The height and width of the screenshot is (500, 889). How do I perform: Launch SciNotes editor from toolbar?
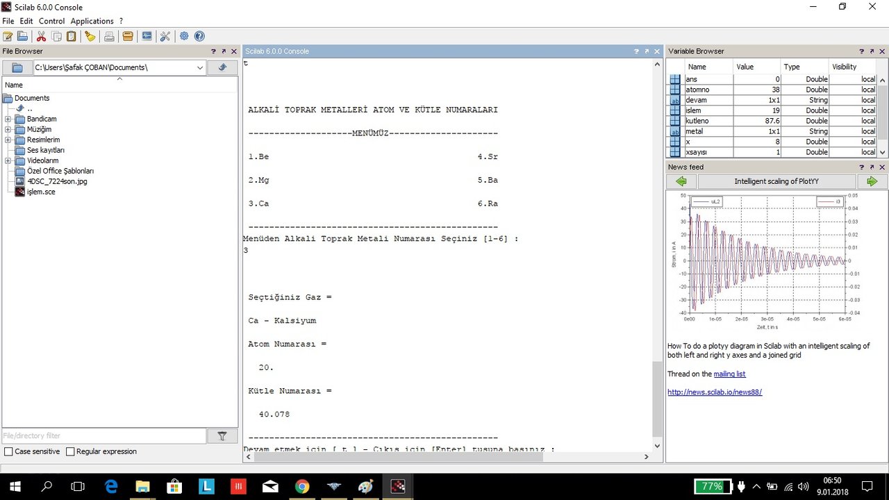(8, 36)
